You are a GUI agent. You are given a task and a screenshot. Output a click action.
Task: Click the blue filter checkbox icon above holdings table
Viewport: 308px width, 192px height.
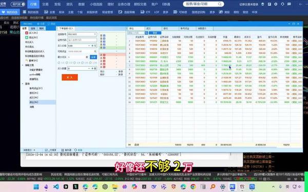pos(146,33)
